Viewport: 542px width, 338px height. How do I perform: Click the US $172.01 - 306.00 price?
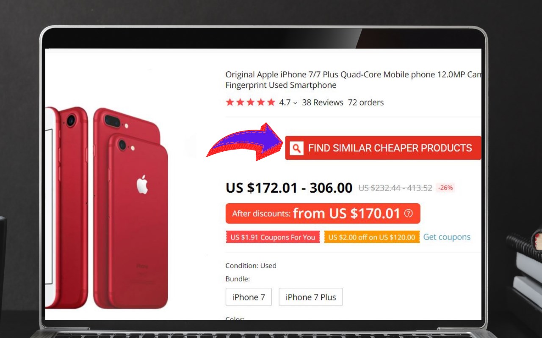(289, 188)
